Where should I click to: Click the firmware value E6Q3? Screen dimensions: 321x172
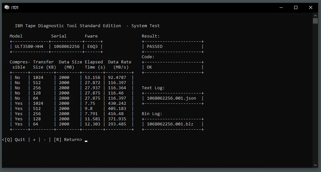(93, 47)
